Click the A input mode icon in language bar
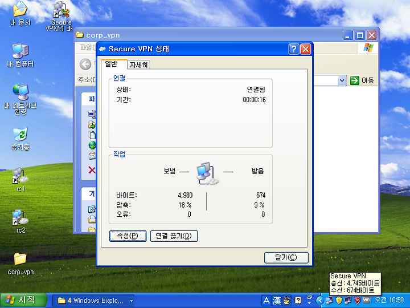This screenshot has width=410, height=308. point(266,301)
